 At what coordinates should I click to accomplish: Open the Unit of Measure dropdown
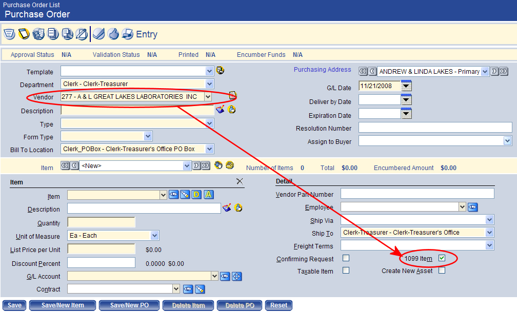pos(154,236)
